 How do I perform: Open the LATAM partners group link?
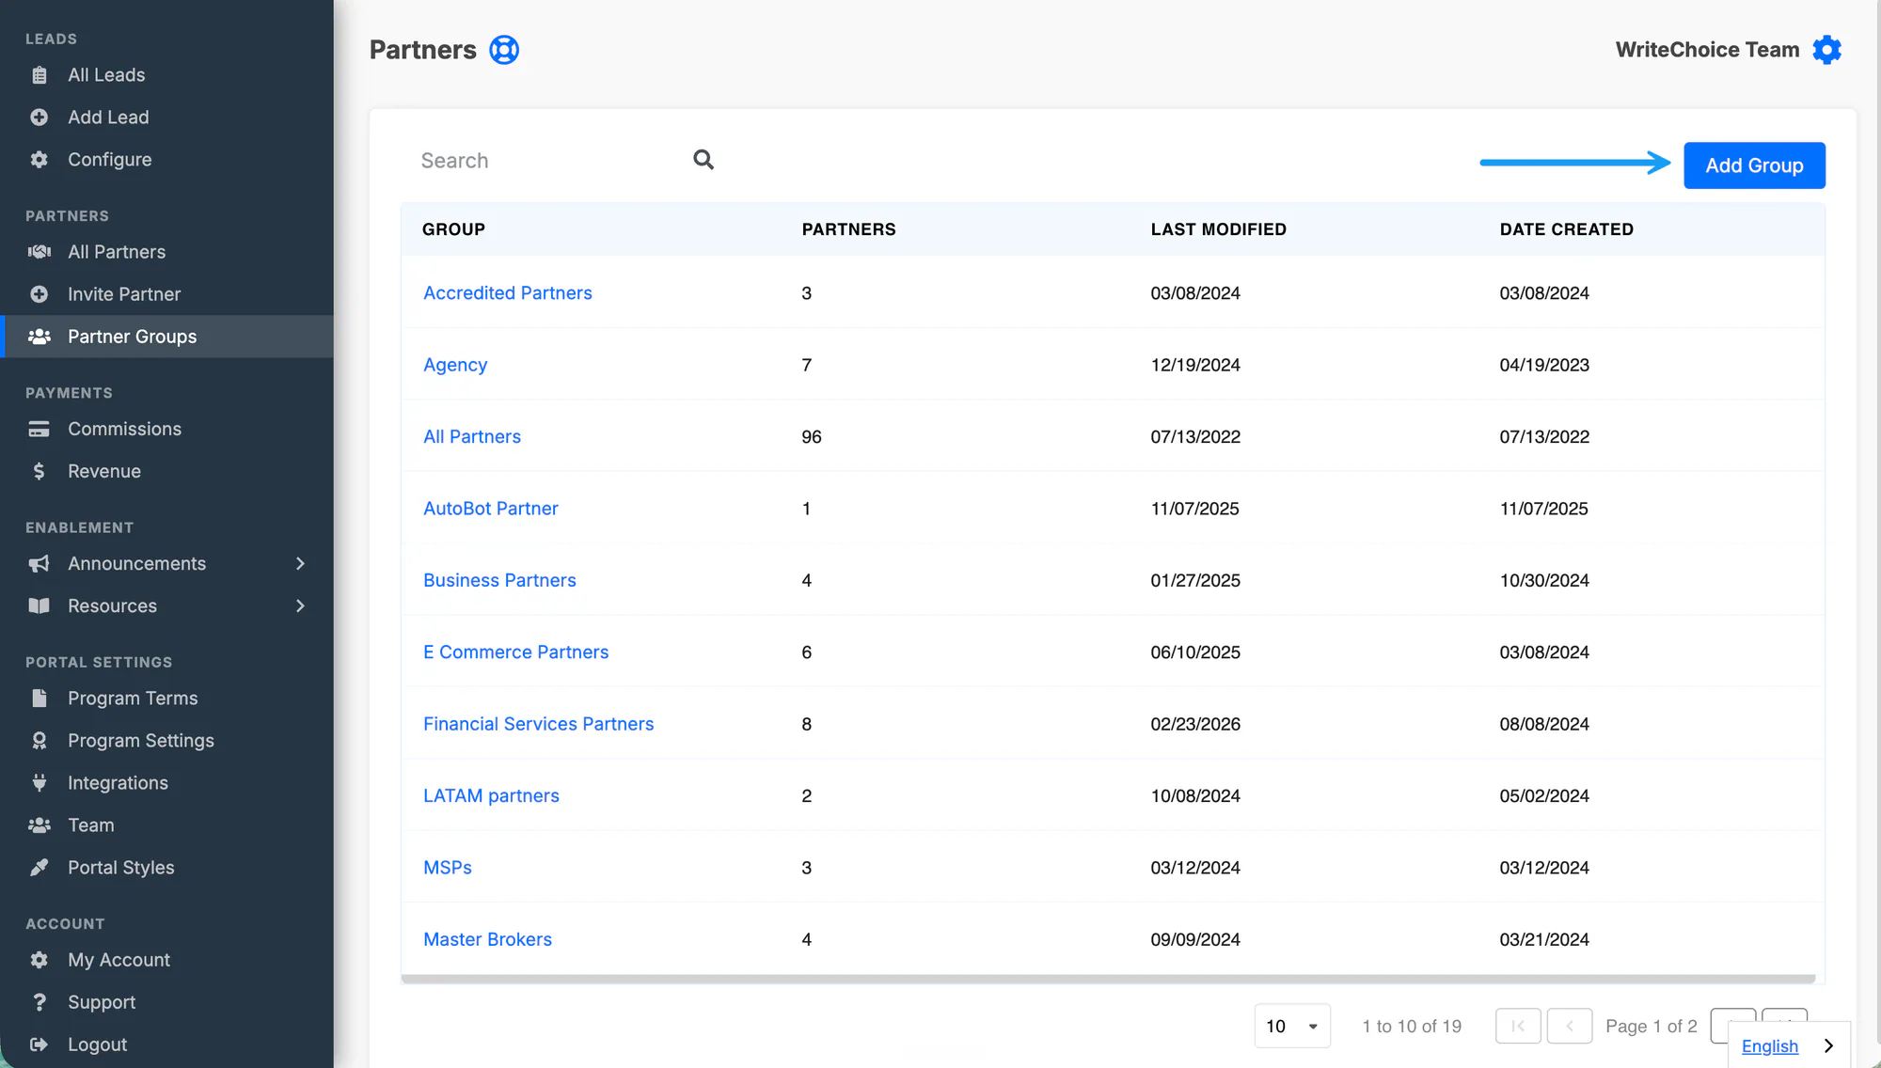491,796
